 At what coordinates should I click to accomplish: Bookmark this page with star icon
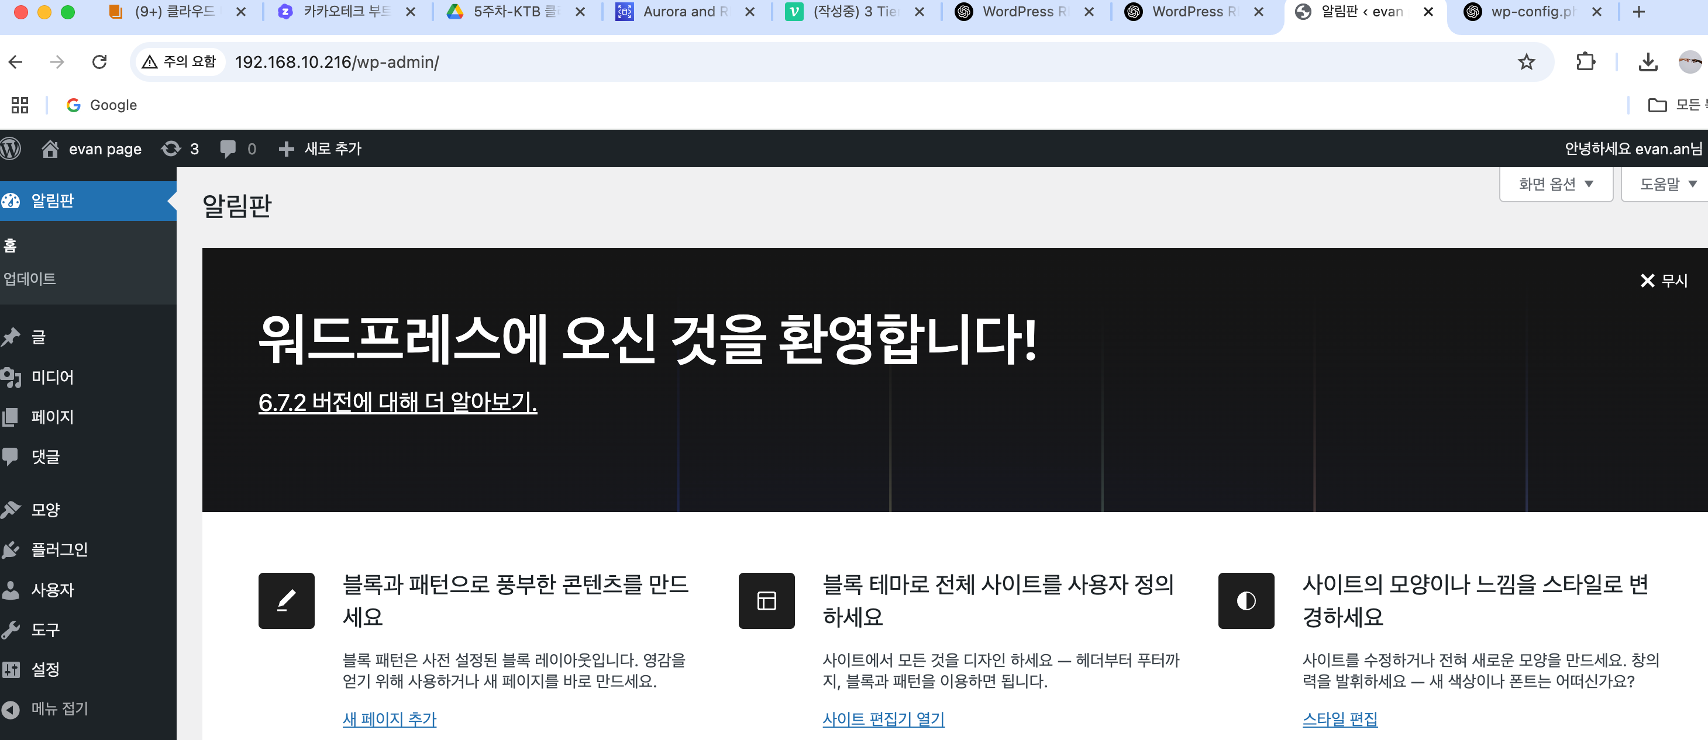[1526, 61]
